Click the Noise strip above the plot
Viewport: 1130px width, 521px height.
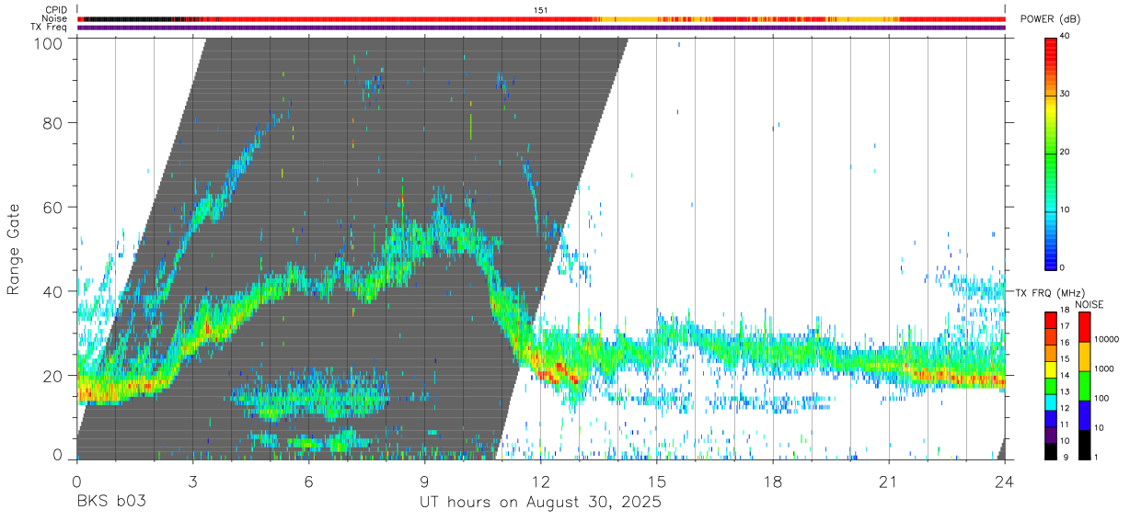pos(541,18)
